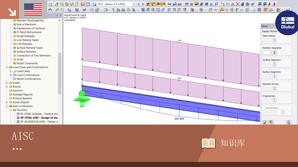The height and width of the screenshot is (167, 298).
Task: Click the mirror triangle icon in top toolbar
Action: 233,4
